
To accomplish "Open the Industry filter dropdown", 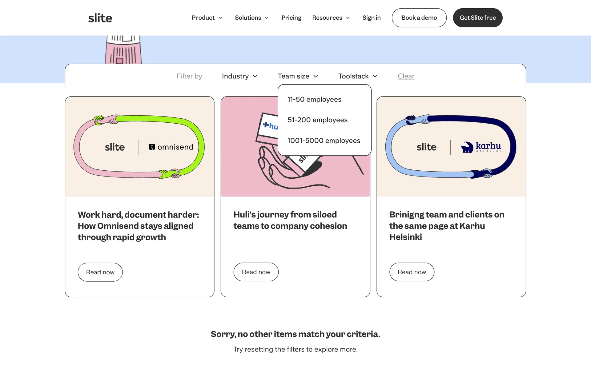I will (239, 76).
